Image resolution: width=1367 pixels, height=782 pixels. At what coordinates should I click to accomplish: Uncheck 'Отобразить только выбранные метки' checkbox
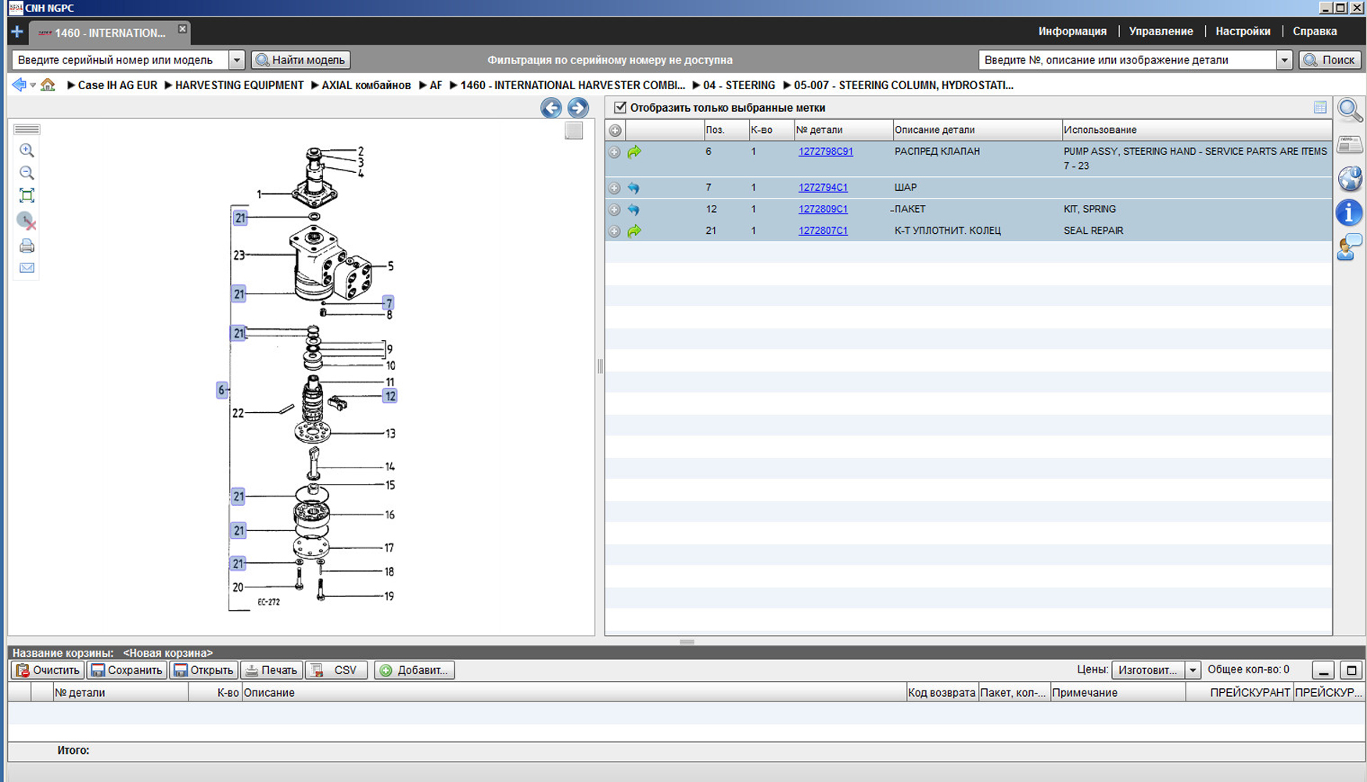pyautogui.click(x=620, y=108)
